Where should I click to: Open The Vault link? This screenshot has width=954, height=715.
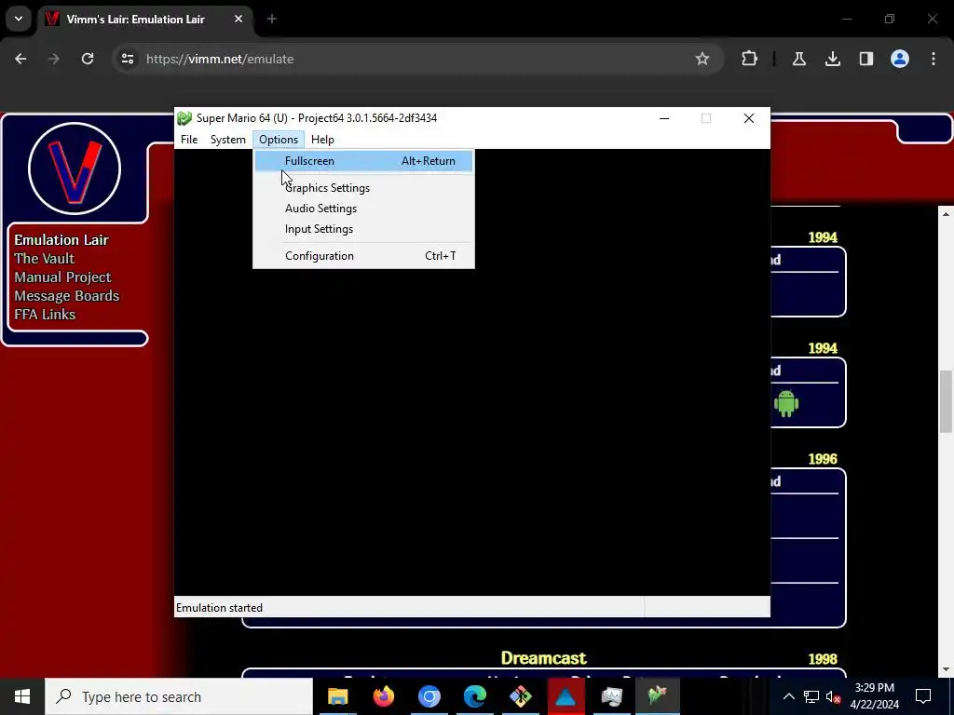45,259
